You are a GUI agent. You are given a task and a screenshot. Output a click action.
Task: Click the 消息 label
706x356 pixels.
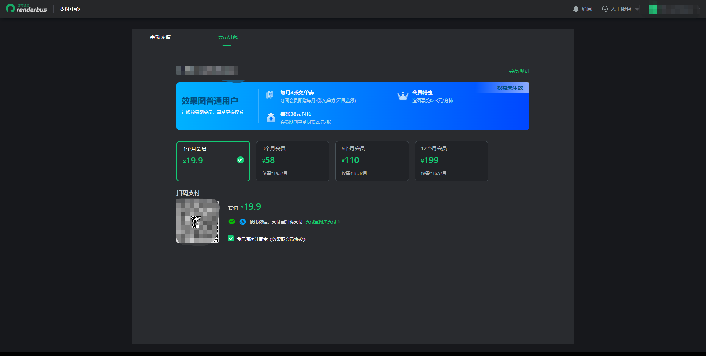pyautogui.click(x=586, y=9)
